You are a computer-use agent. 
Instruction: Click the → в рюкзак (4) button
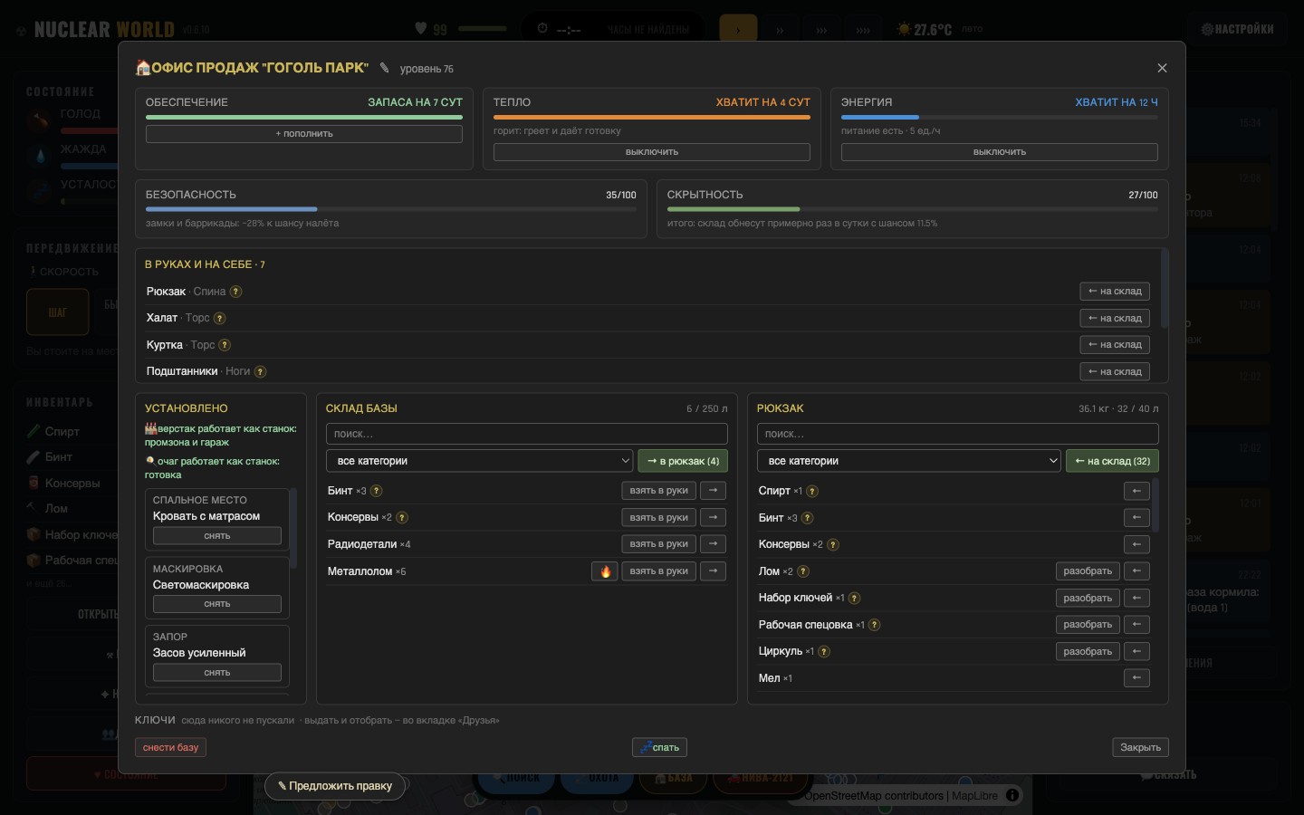click(683, 461)
